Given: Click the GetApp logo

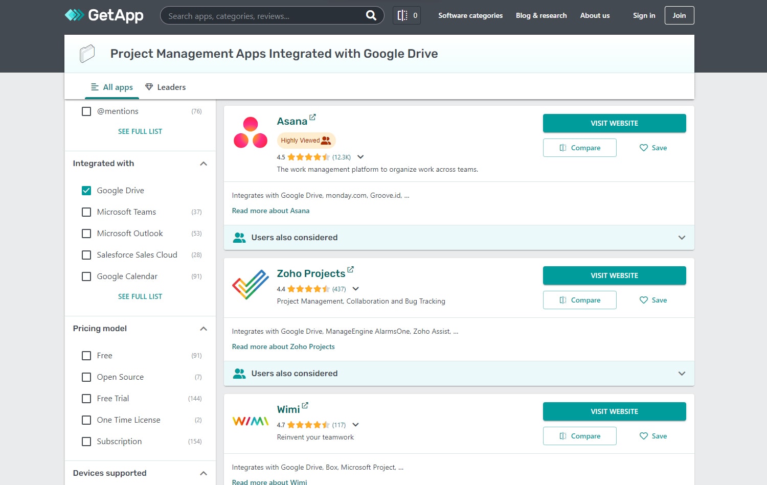Looking at the screenshot, I should [x=104, y=15].
